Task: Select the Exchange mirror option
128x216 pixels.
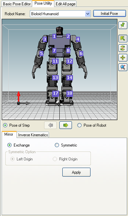Action: click(x=9, y=145)
